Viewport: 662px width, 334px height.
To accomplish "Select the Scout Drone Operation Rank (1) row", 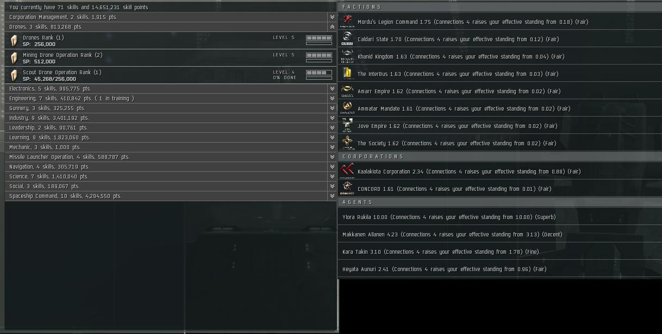I will pyautogui.click(x=171, y=75).
